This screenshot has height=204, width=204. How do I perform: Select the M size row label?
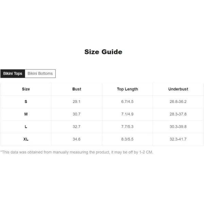[26, 114]
